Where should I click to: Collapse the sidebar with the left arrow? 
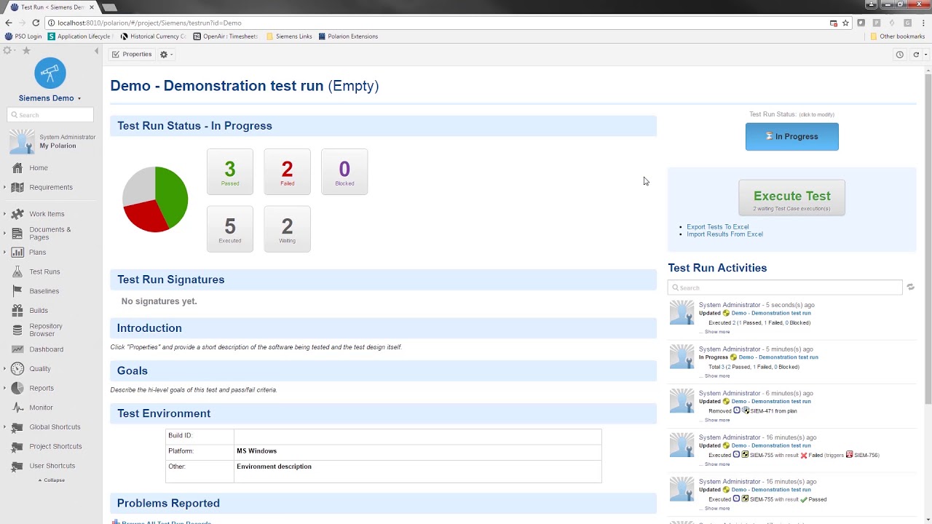click(97, 51)
